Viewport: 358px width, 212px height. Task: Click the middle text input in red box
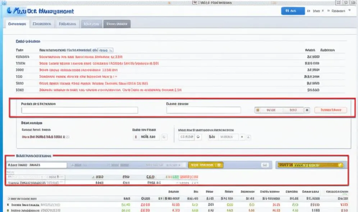[203, 110]
